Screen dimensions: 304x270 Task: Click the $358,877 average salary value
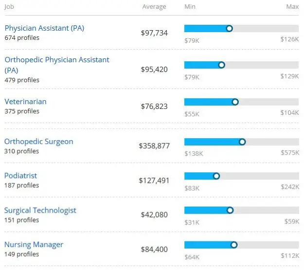click(154, 145)
